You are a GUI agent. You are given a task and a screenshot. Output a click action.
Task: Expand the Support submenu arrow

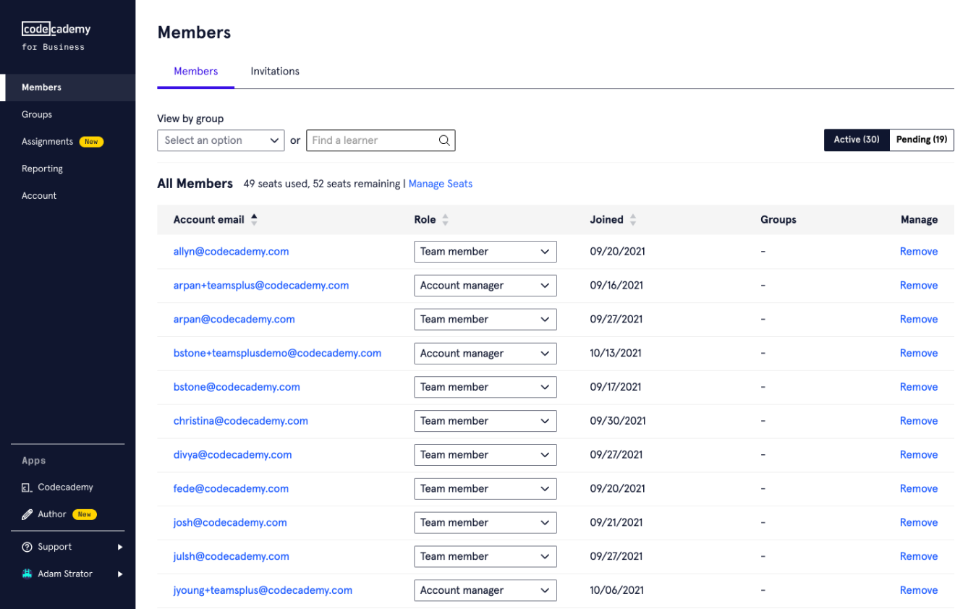[120, 547]
